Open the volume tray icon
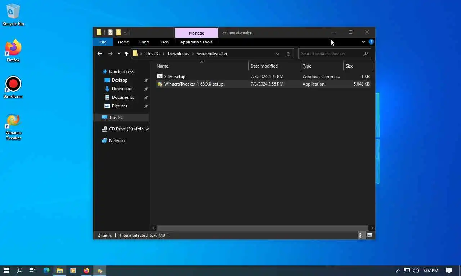 (416, 271)
